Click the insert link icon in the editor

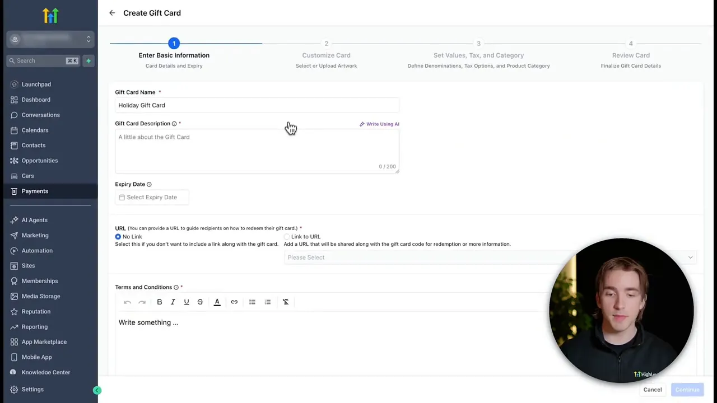[x=234, y=302]
